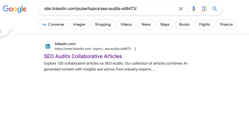Switch to the Shopping tab
249x113 pixels.
pos(103,24)
